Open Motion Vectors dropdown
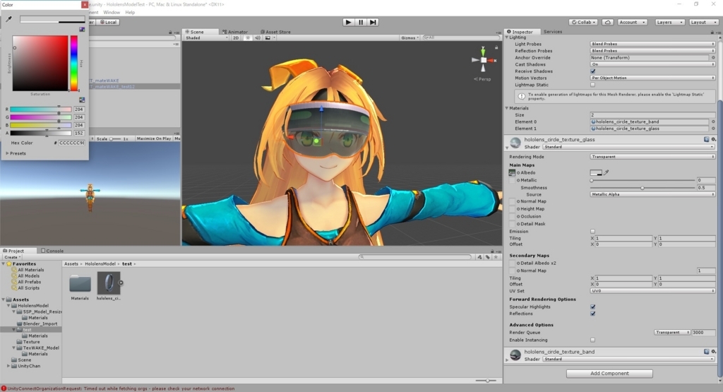The height and width of the screenshot is (392, 723). tap(652, 78)
